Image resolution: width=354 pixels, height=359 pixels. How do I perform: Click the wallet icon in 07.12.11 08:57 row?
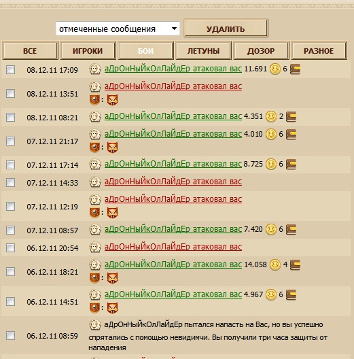click(x=291, y=229)
